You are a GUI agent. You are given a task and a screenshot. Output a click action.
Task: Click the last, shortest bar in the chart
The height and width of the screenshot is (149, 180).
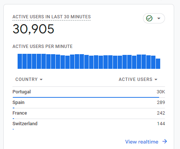coord(158,64)
